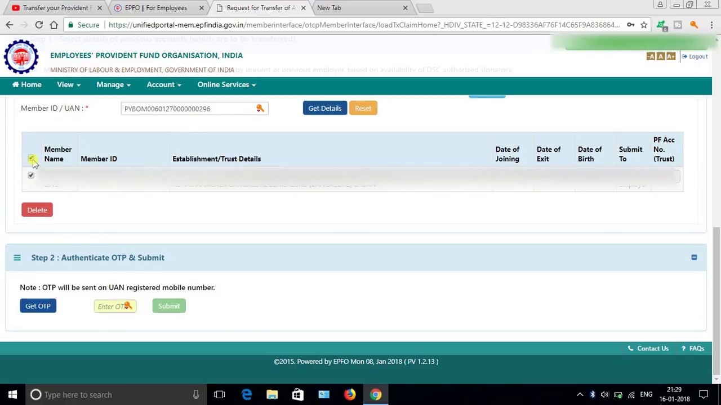Open the grey 'tb' extension icon
Image resolution: width=721 pixels, height=405 pixels.
[x=678, y=25]
